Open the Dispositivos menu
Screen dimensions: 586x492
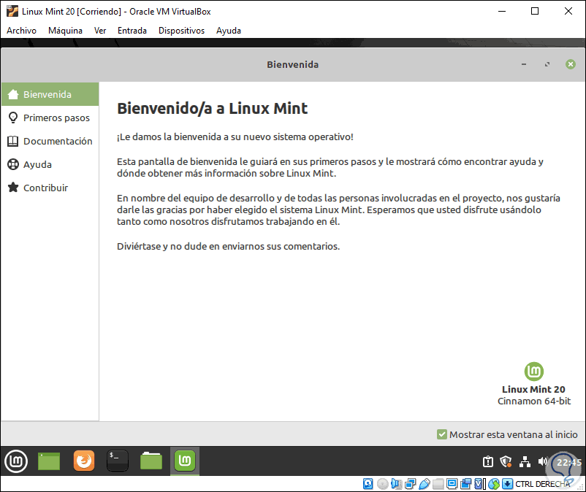click(x=181, y=31)
